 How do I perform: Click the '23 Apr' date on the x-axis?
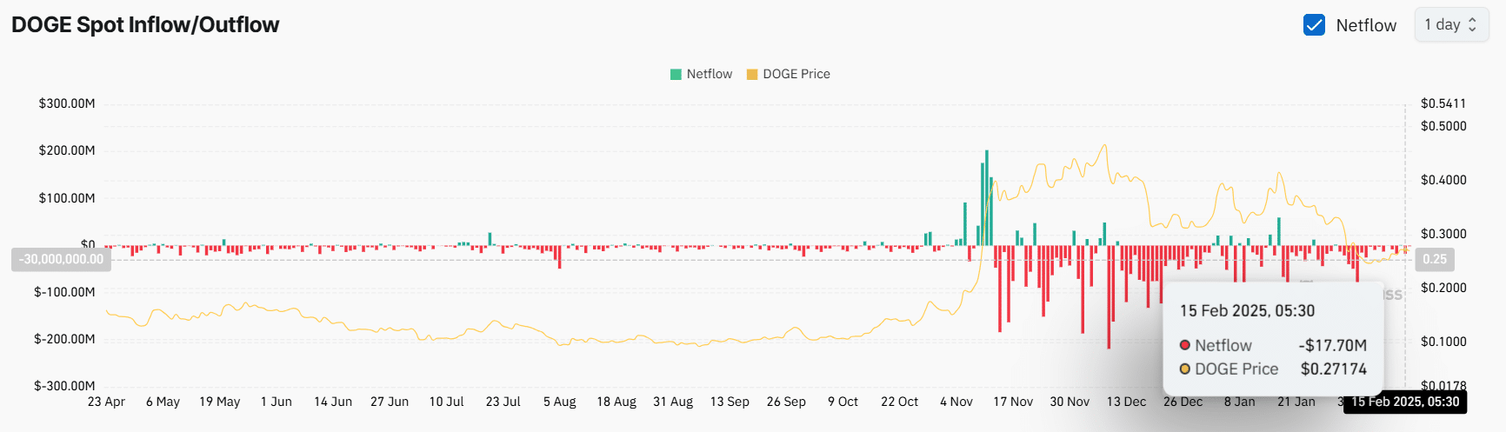click(x=106, y=402)
